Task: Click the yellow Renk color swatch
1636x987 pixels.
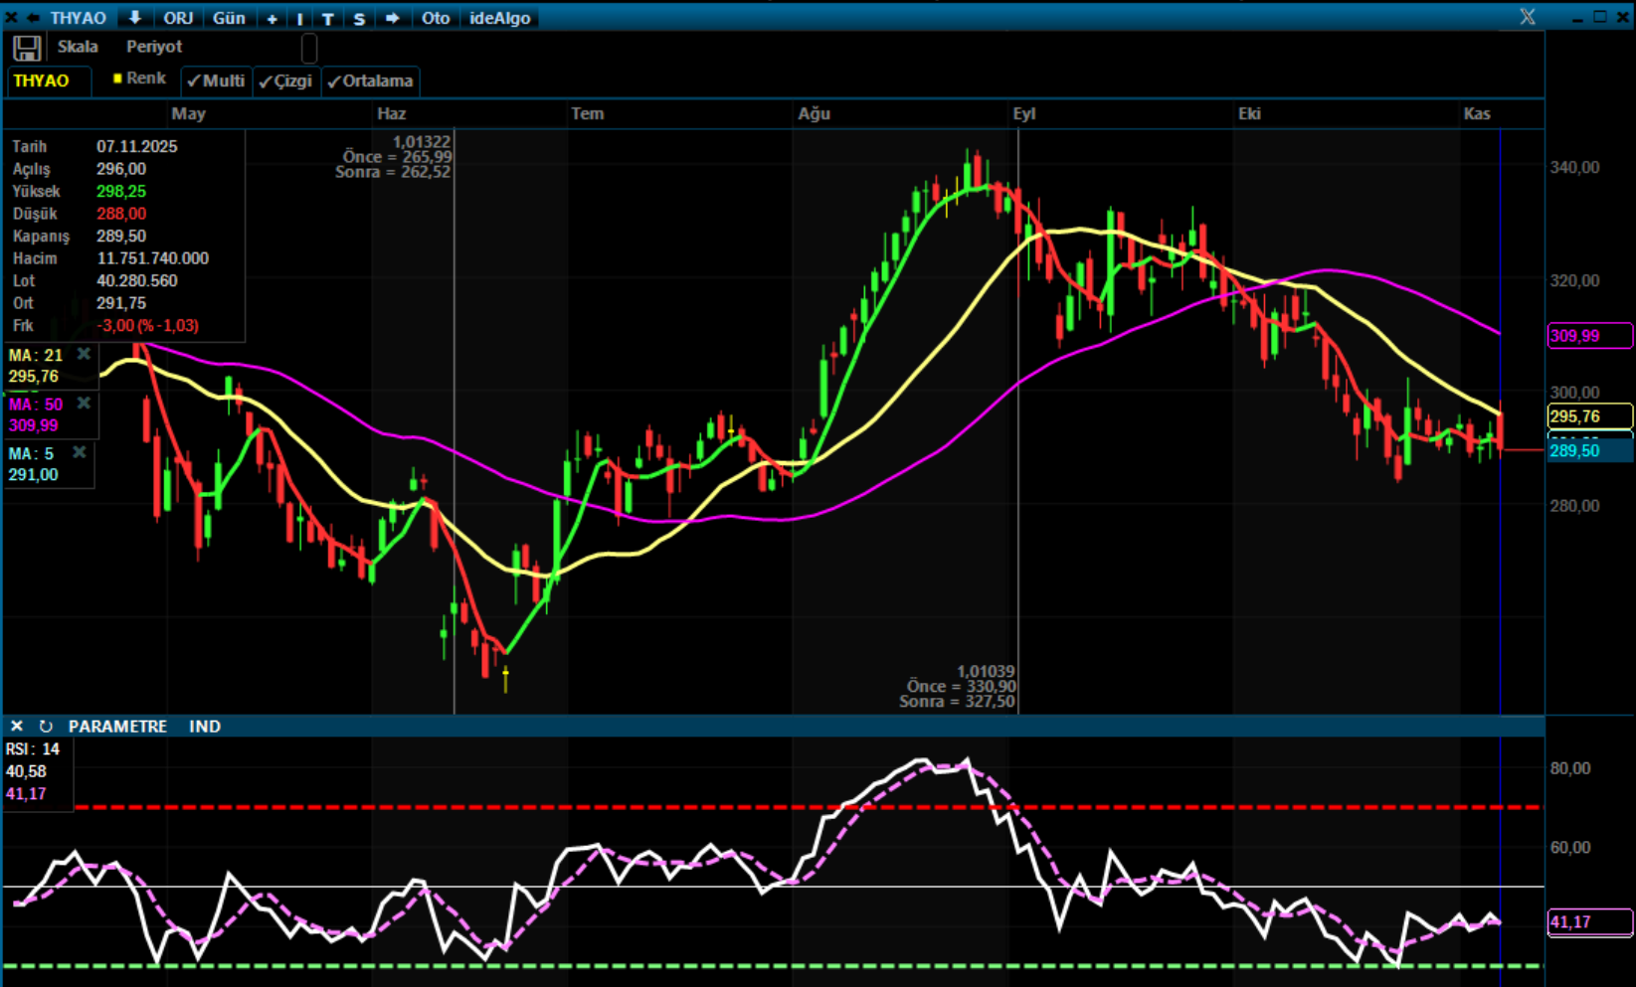Action: click(x=117, y=79)
